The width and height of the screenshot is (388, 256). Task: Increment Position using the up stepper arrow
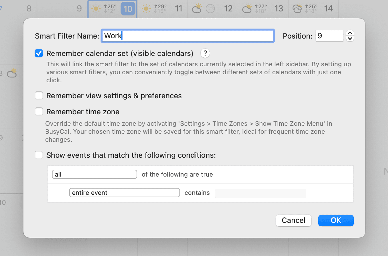[x=350, y=33]
